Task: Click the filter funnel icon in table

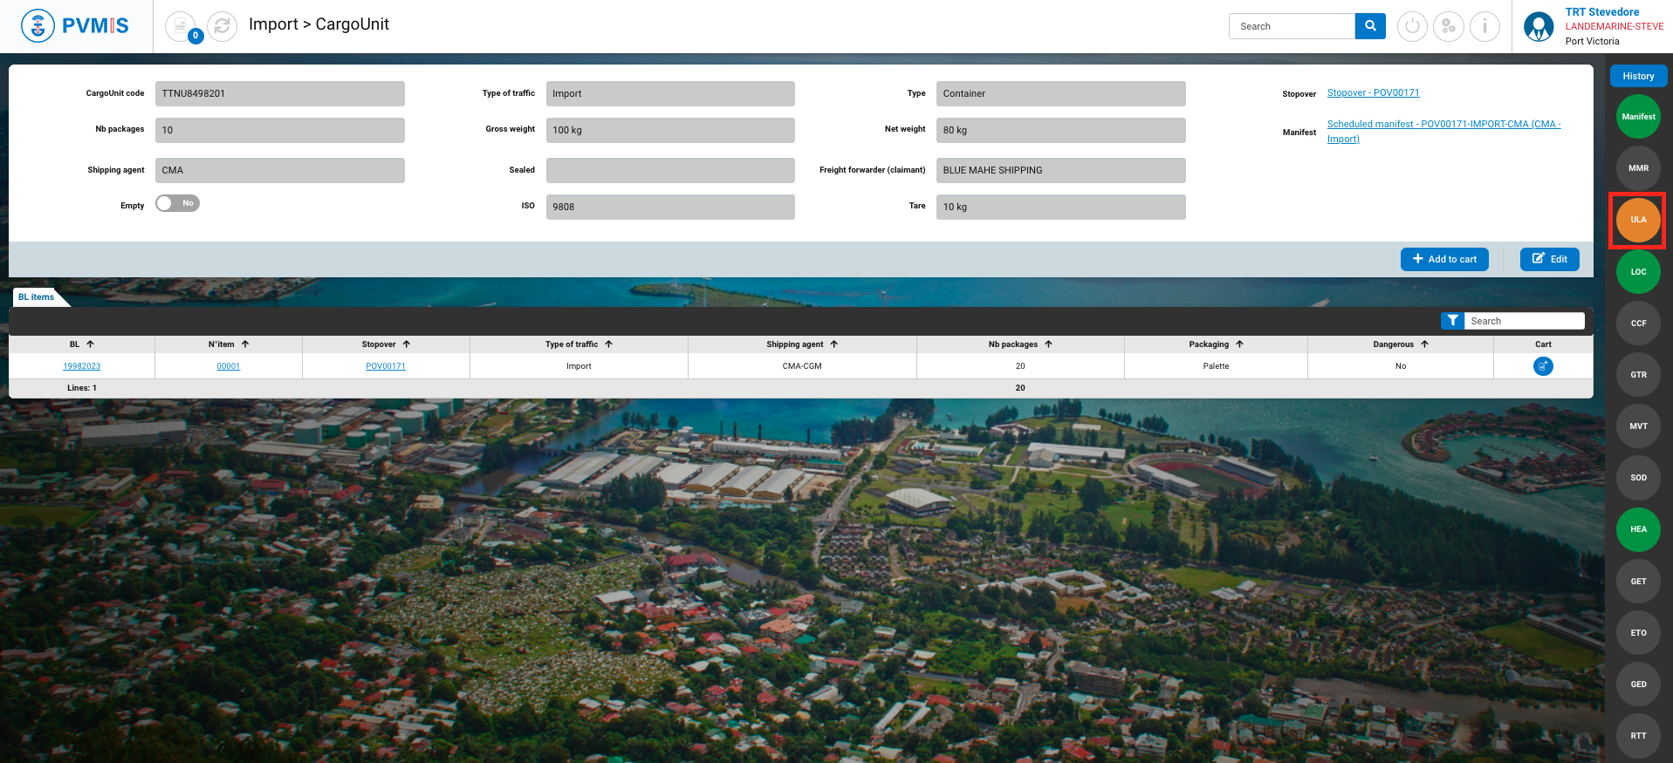Action: click(x=1452, y=321)
